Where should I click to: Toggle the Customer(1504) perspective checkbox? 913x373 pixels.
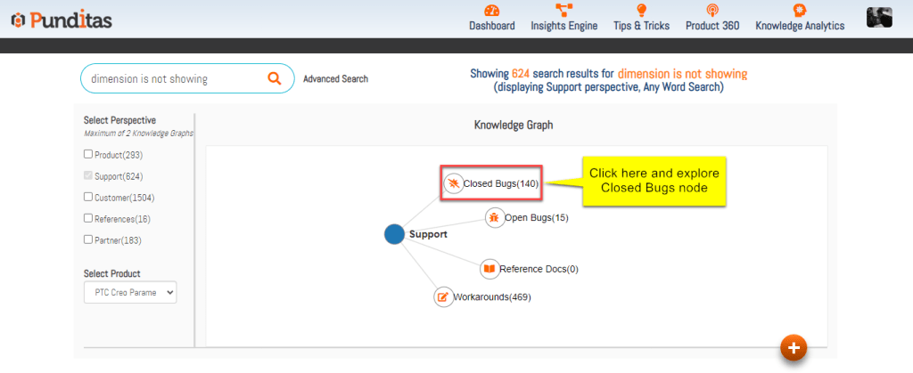pyautogui.click(x=88, y=198)
